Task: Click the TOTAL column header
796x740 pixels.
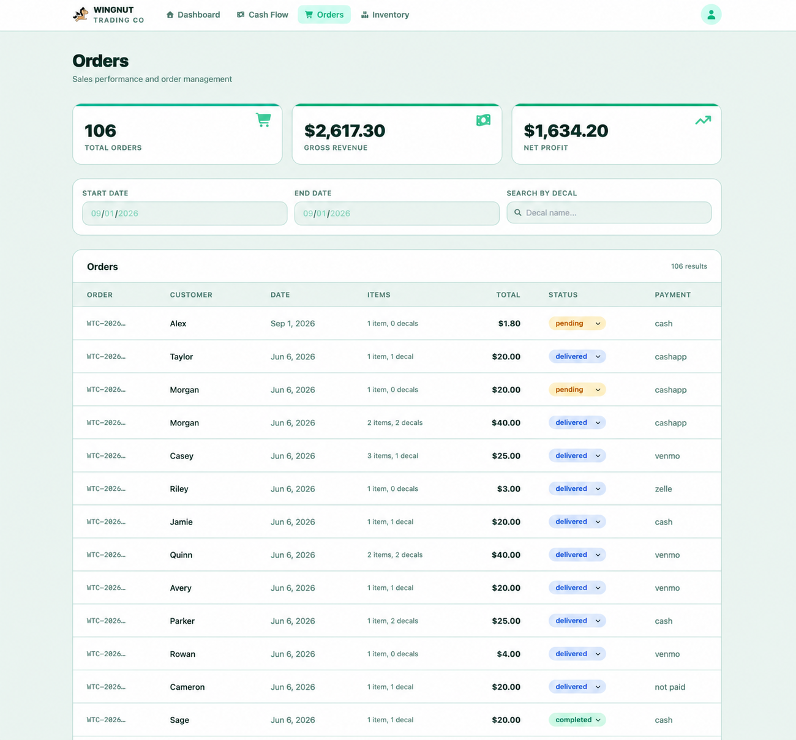Action: tap(508, 295)
